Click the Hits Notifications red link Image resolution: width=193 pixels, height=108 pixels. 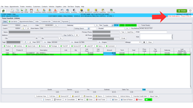pyautogui.click(x=179, y=16)
